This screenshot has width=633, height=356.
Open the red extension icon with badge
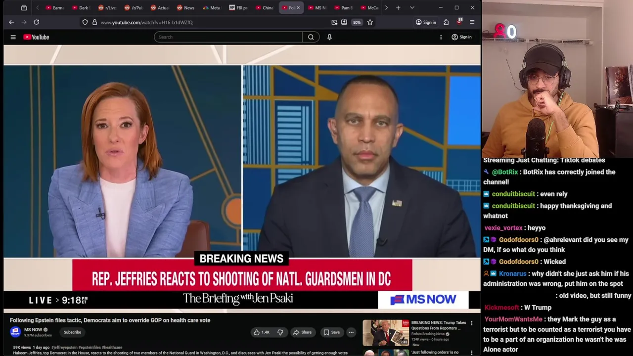(459, 22)
